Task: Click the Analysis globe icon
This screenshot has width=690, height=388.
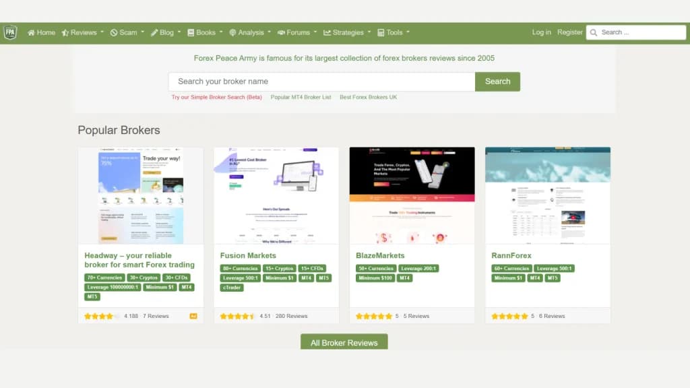Action: point(232,32)
